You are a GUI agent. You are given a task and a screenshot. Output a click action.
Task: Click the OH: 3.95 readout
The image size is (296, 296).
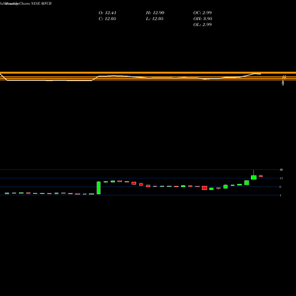202,19
